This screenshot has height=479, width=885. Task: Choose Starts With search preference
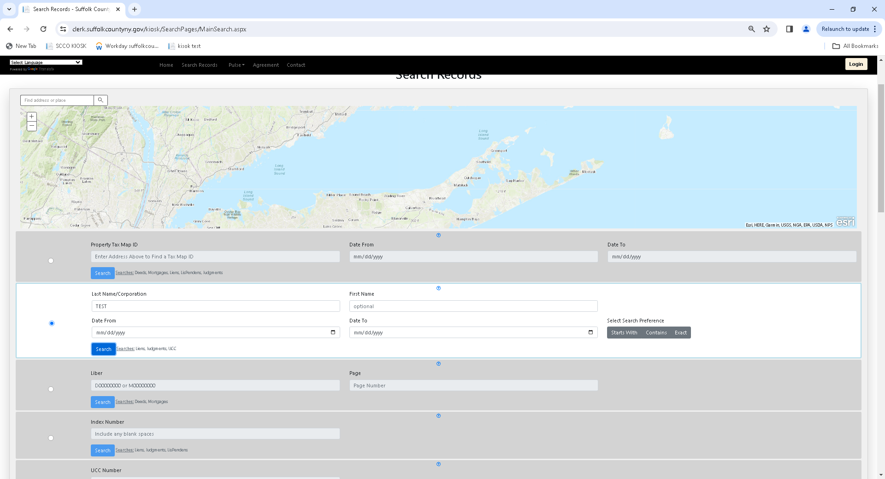(x=624, y=333)
